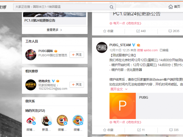The height and width of the screenshot is (137, 183).
Task: Open 绝地求生 account avatar
Action: tap(31, 85)
